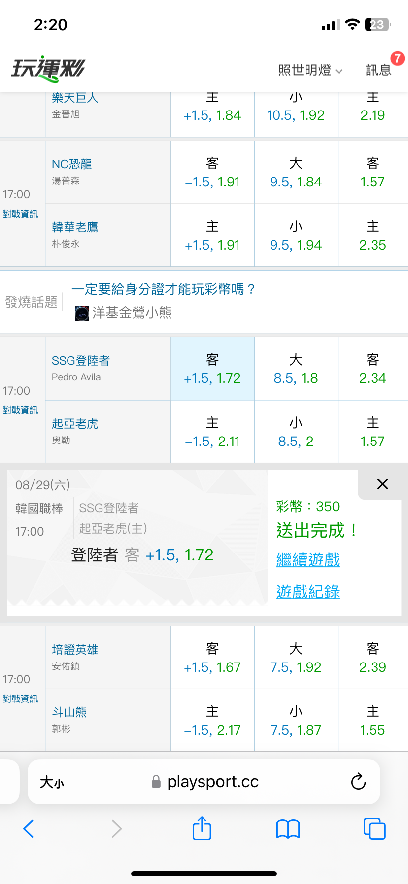408x884 pixels.
Task: Select 培證英雄 大 7.5, 1.92 option
Action: [296, 658]
